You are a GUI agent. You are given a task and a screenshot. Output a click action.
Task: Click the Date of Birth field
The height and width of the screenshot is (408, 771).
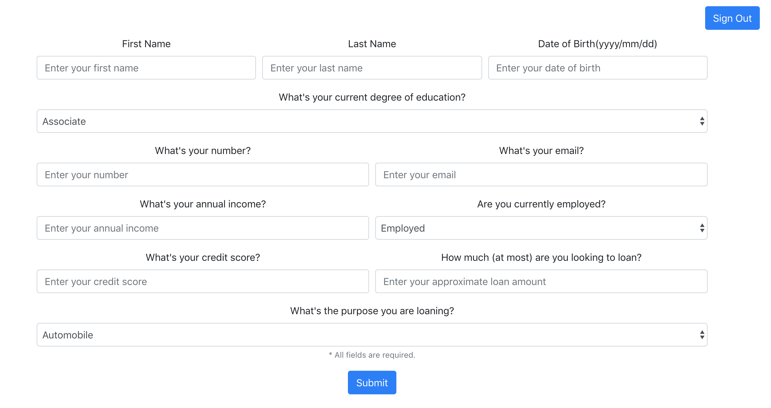[597, 68]
